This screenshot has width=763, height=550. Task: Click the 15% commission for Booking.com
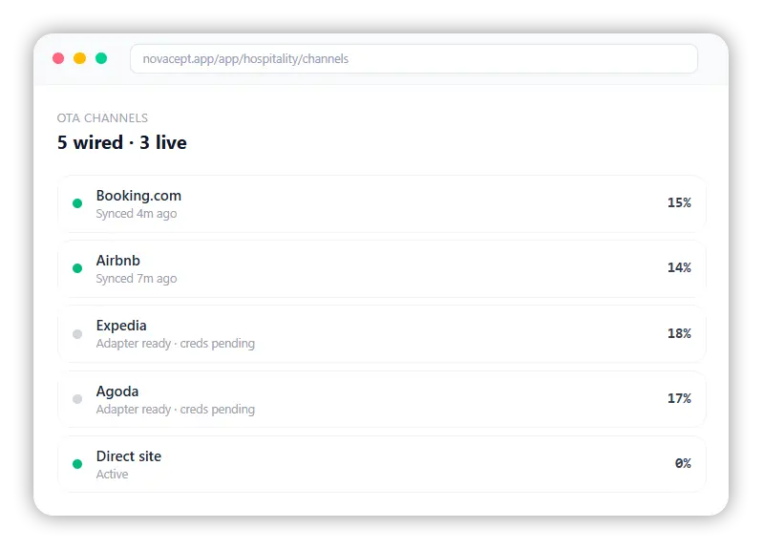click(679, 202)
